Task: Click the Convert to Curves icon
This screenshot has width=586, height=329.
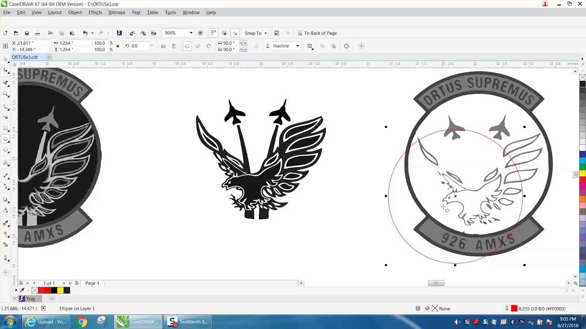Action: coord(346,46)
